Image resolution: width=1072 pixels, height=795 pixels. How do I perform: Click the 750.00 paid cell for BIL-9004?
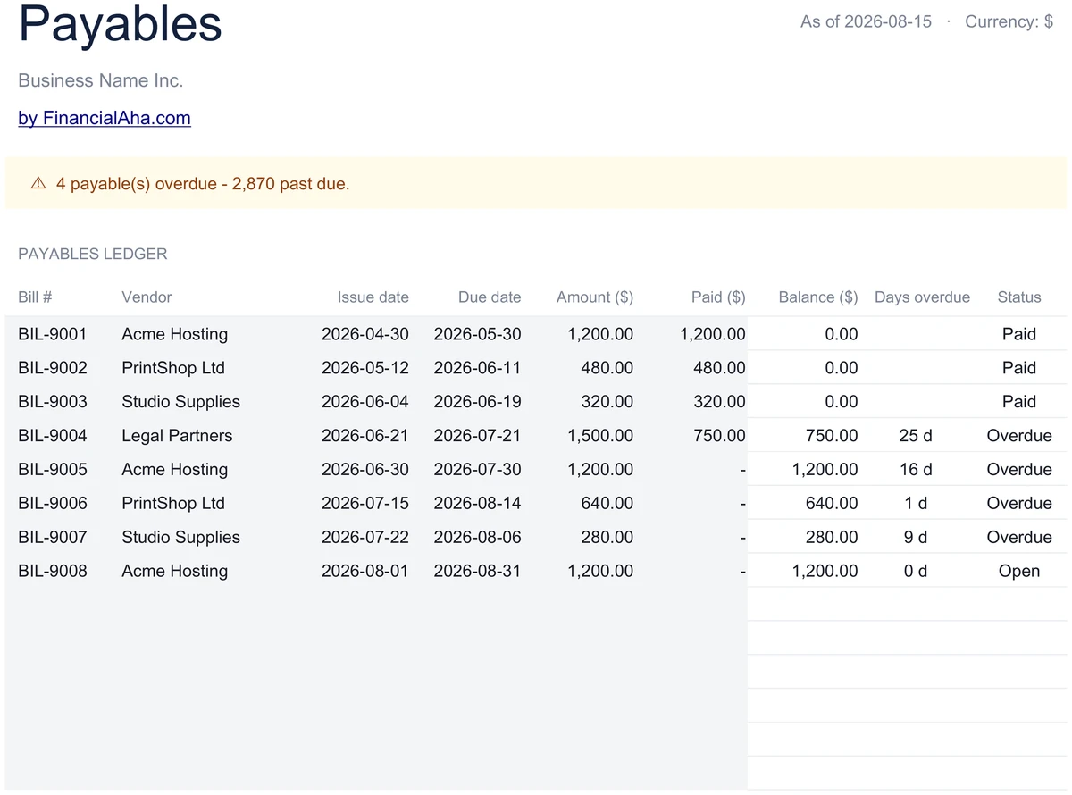(x=719, y=436)
